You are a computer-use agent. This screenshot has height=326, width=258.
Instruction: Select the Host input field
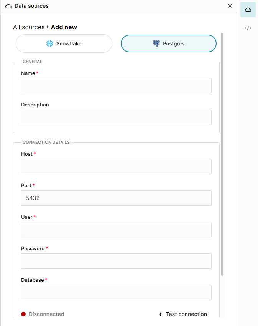point(116,166)
